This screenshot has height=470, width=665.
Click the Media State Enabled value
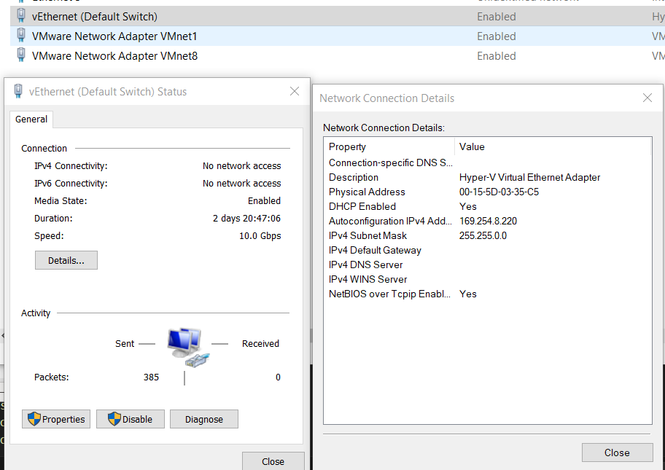click(x=264, y=201)
